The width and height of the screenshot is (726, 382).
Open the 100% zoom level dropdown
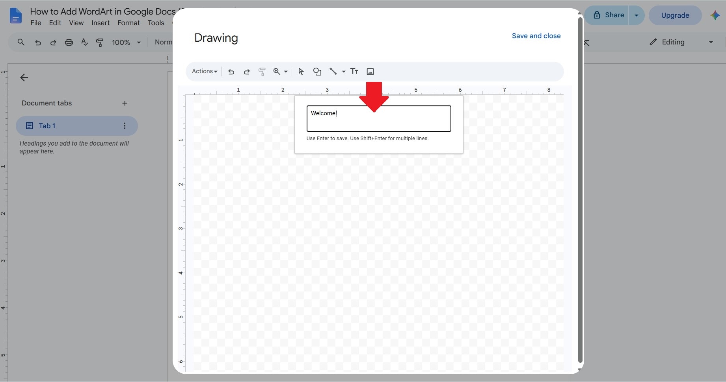click(126, 42)
